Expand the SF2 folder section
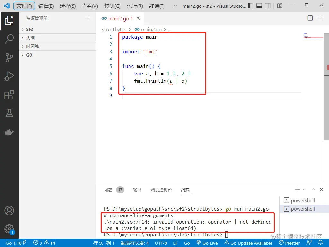The height and width of the screenshot is (247, 329). pos(58,29)
